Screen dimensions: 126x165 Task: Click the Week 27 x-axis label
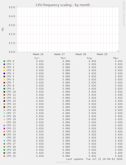(59, 54)
